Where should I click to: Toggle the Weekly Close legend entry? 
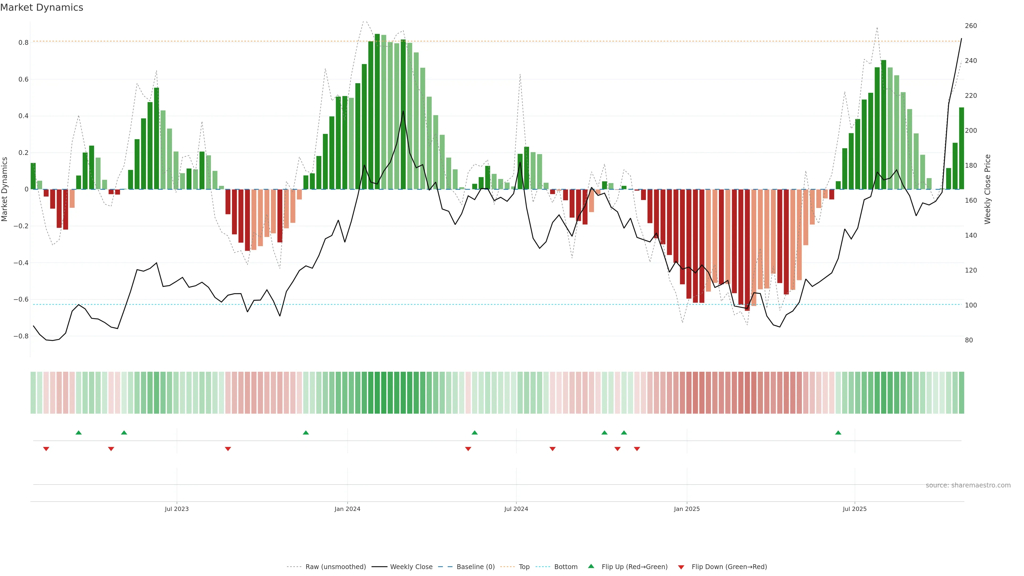pyautogui.click(x=411, y=567)
